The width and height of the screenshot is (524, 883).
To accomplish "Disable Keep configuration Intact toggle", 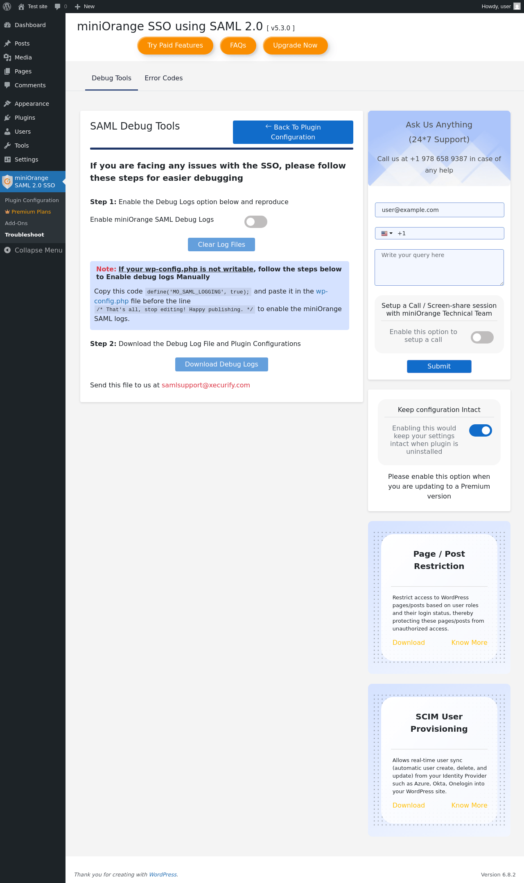I will pos(481,430).
